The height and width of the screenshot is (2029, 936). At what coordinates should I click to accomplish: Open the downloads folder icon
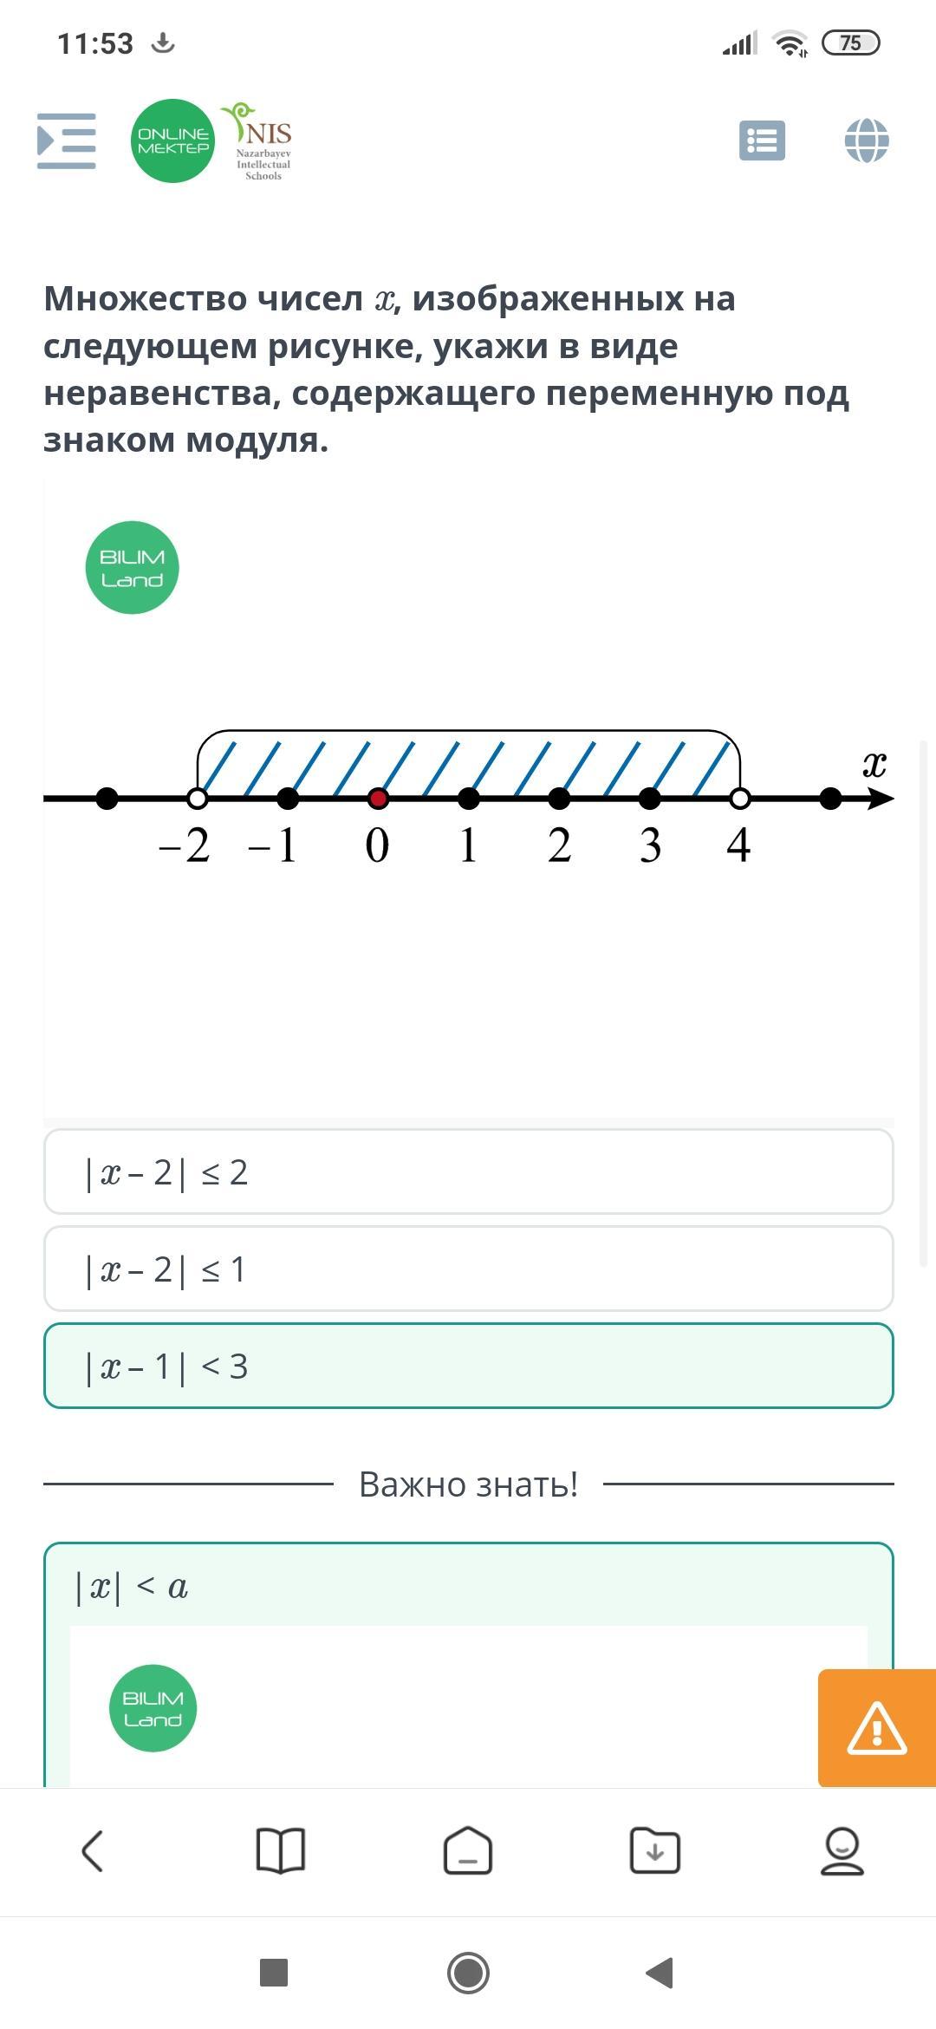coord(655,1850)
